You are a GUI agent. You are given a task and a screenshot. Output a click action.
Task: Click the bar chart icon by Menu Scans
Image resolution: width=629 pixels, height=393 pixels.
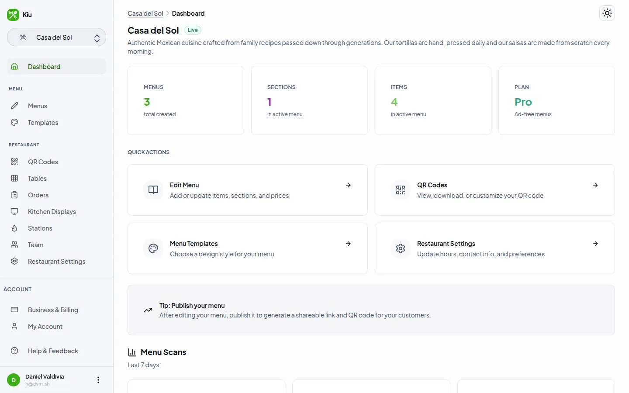coord(132,352)
